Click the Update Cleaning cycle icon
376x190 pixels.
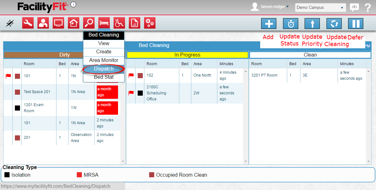click(x=334, y=24)
